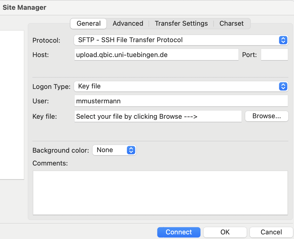Click the Logon Type dropdown arrows icon
The width and height of the screenshot is (294, 239).
(283, 86)
